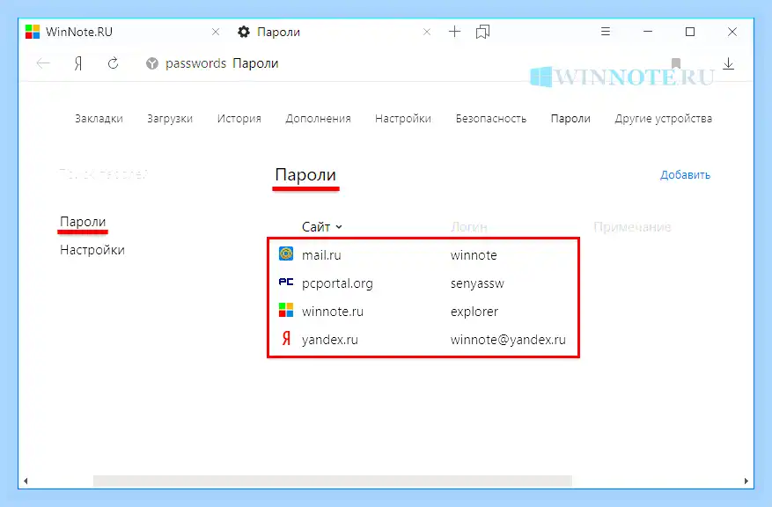772x507 pixels.
Task: Click the bookmark icon in address bar
Action: [676, 63]
